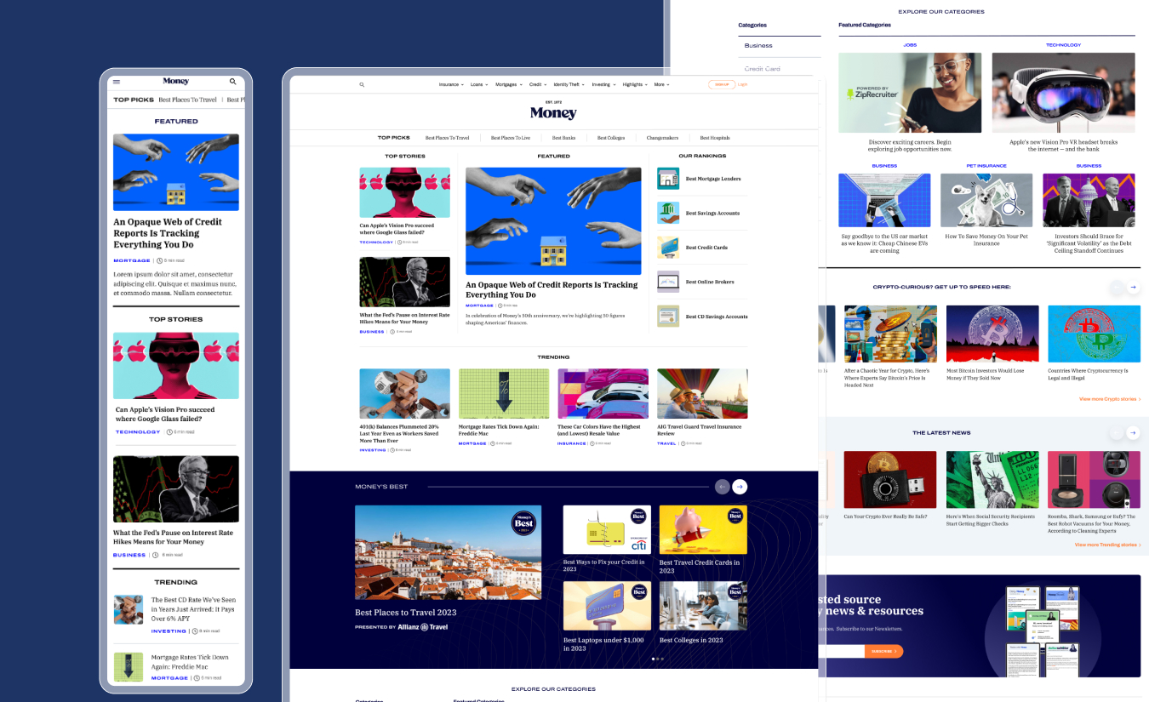Image resolution: width=1149 pixels, height=702 pixels.
Task: Click the previous arrow in The Latest News section
Action: pos(1116,433)
